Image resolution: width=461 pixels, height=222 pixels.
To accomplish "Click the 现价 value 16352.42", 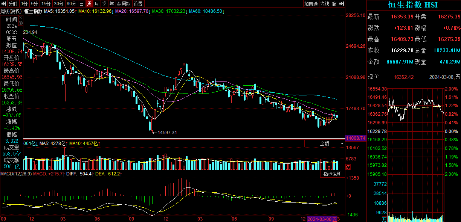I will point(404,77).
